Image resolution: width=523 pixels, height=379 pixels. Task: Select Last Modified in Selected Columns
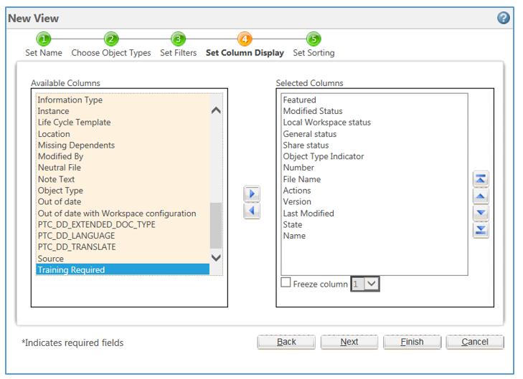coord(374,214)
